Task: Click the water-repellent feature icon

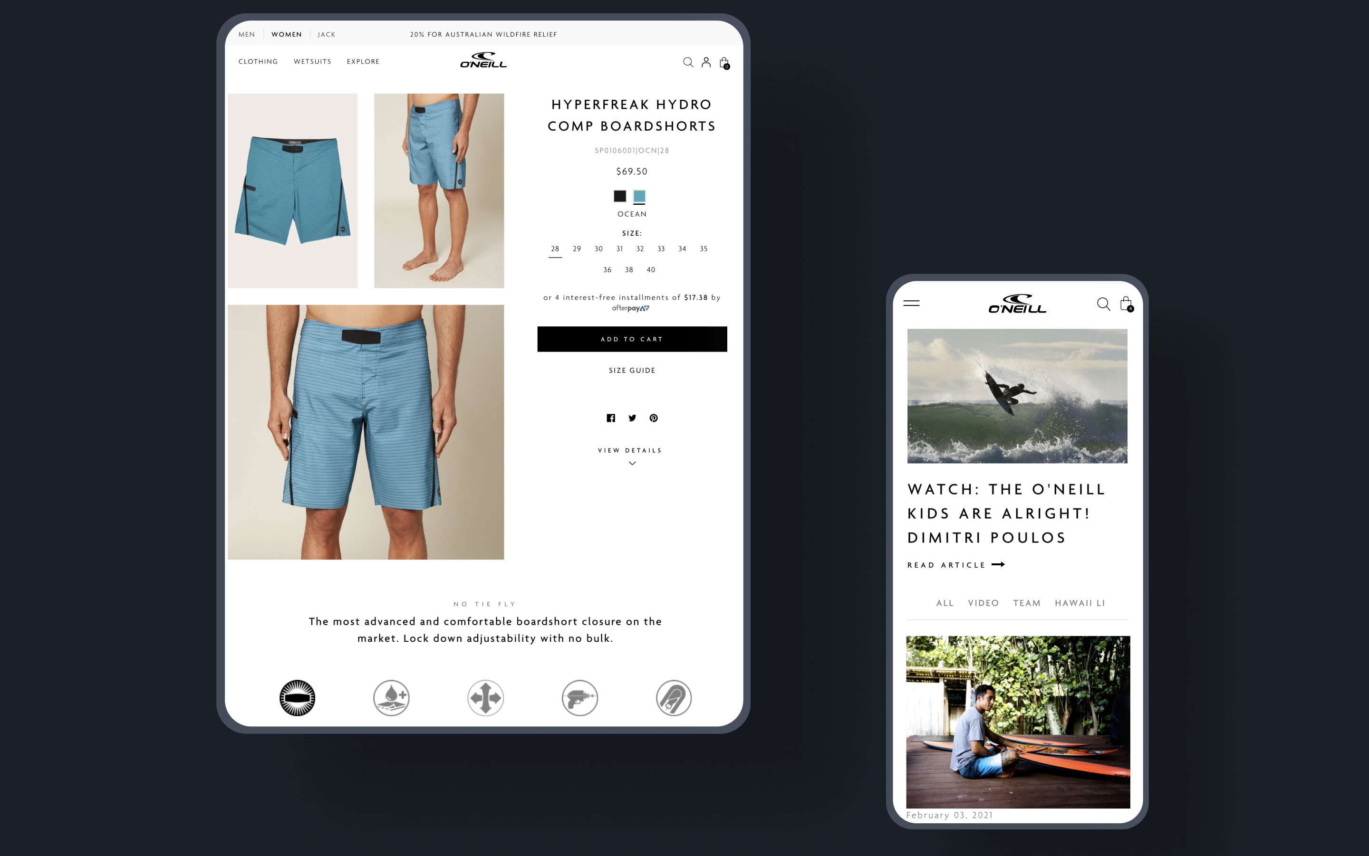Action: (392, 698)
